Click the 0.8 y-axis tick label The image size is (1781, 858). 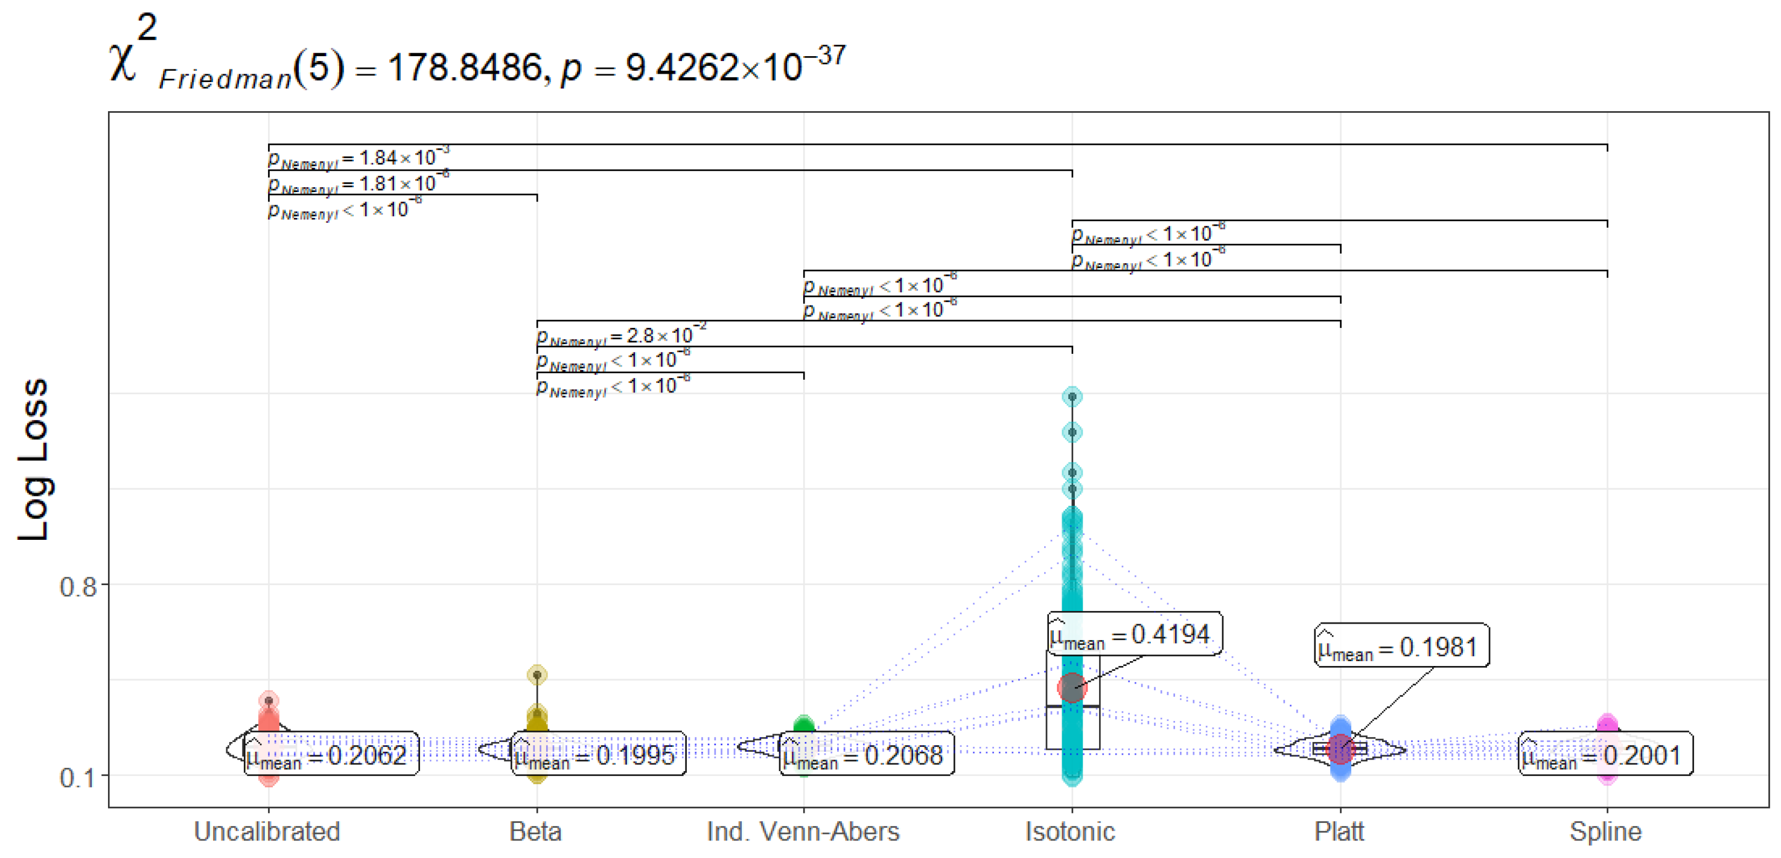pyautogui.click(x=77, y=587)
